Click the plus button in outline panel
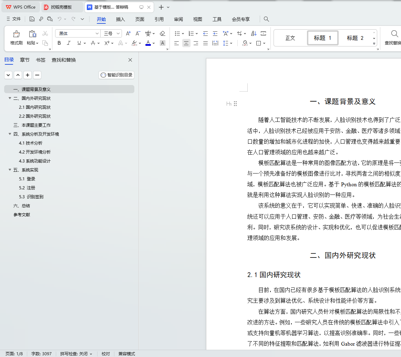 pyautogui.click(x=28, y=75)
